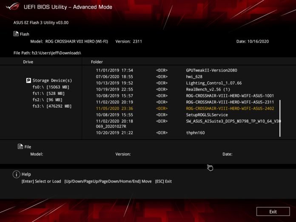296x222 pixels.
Task: Open RealBench_v2.56 (1) folder
Action: pyautogui.click(x=208, y=89)
